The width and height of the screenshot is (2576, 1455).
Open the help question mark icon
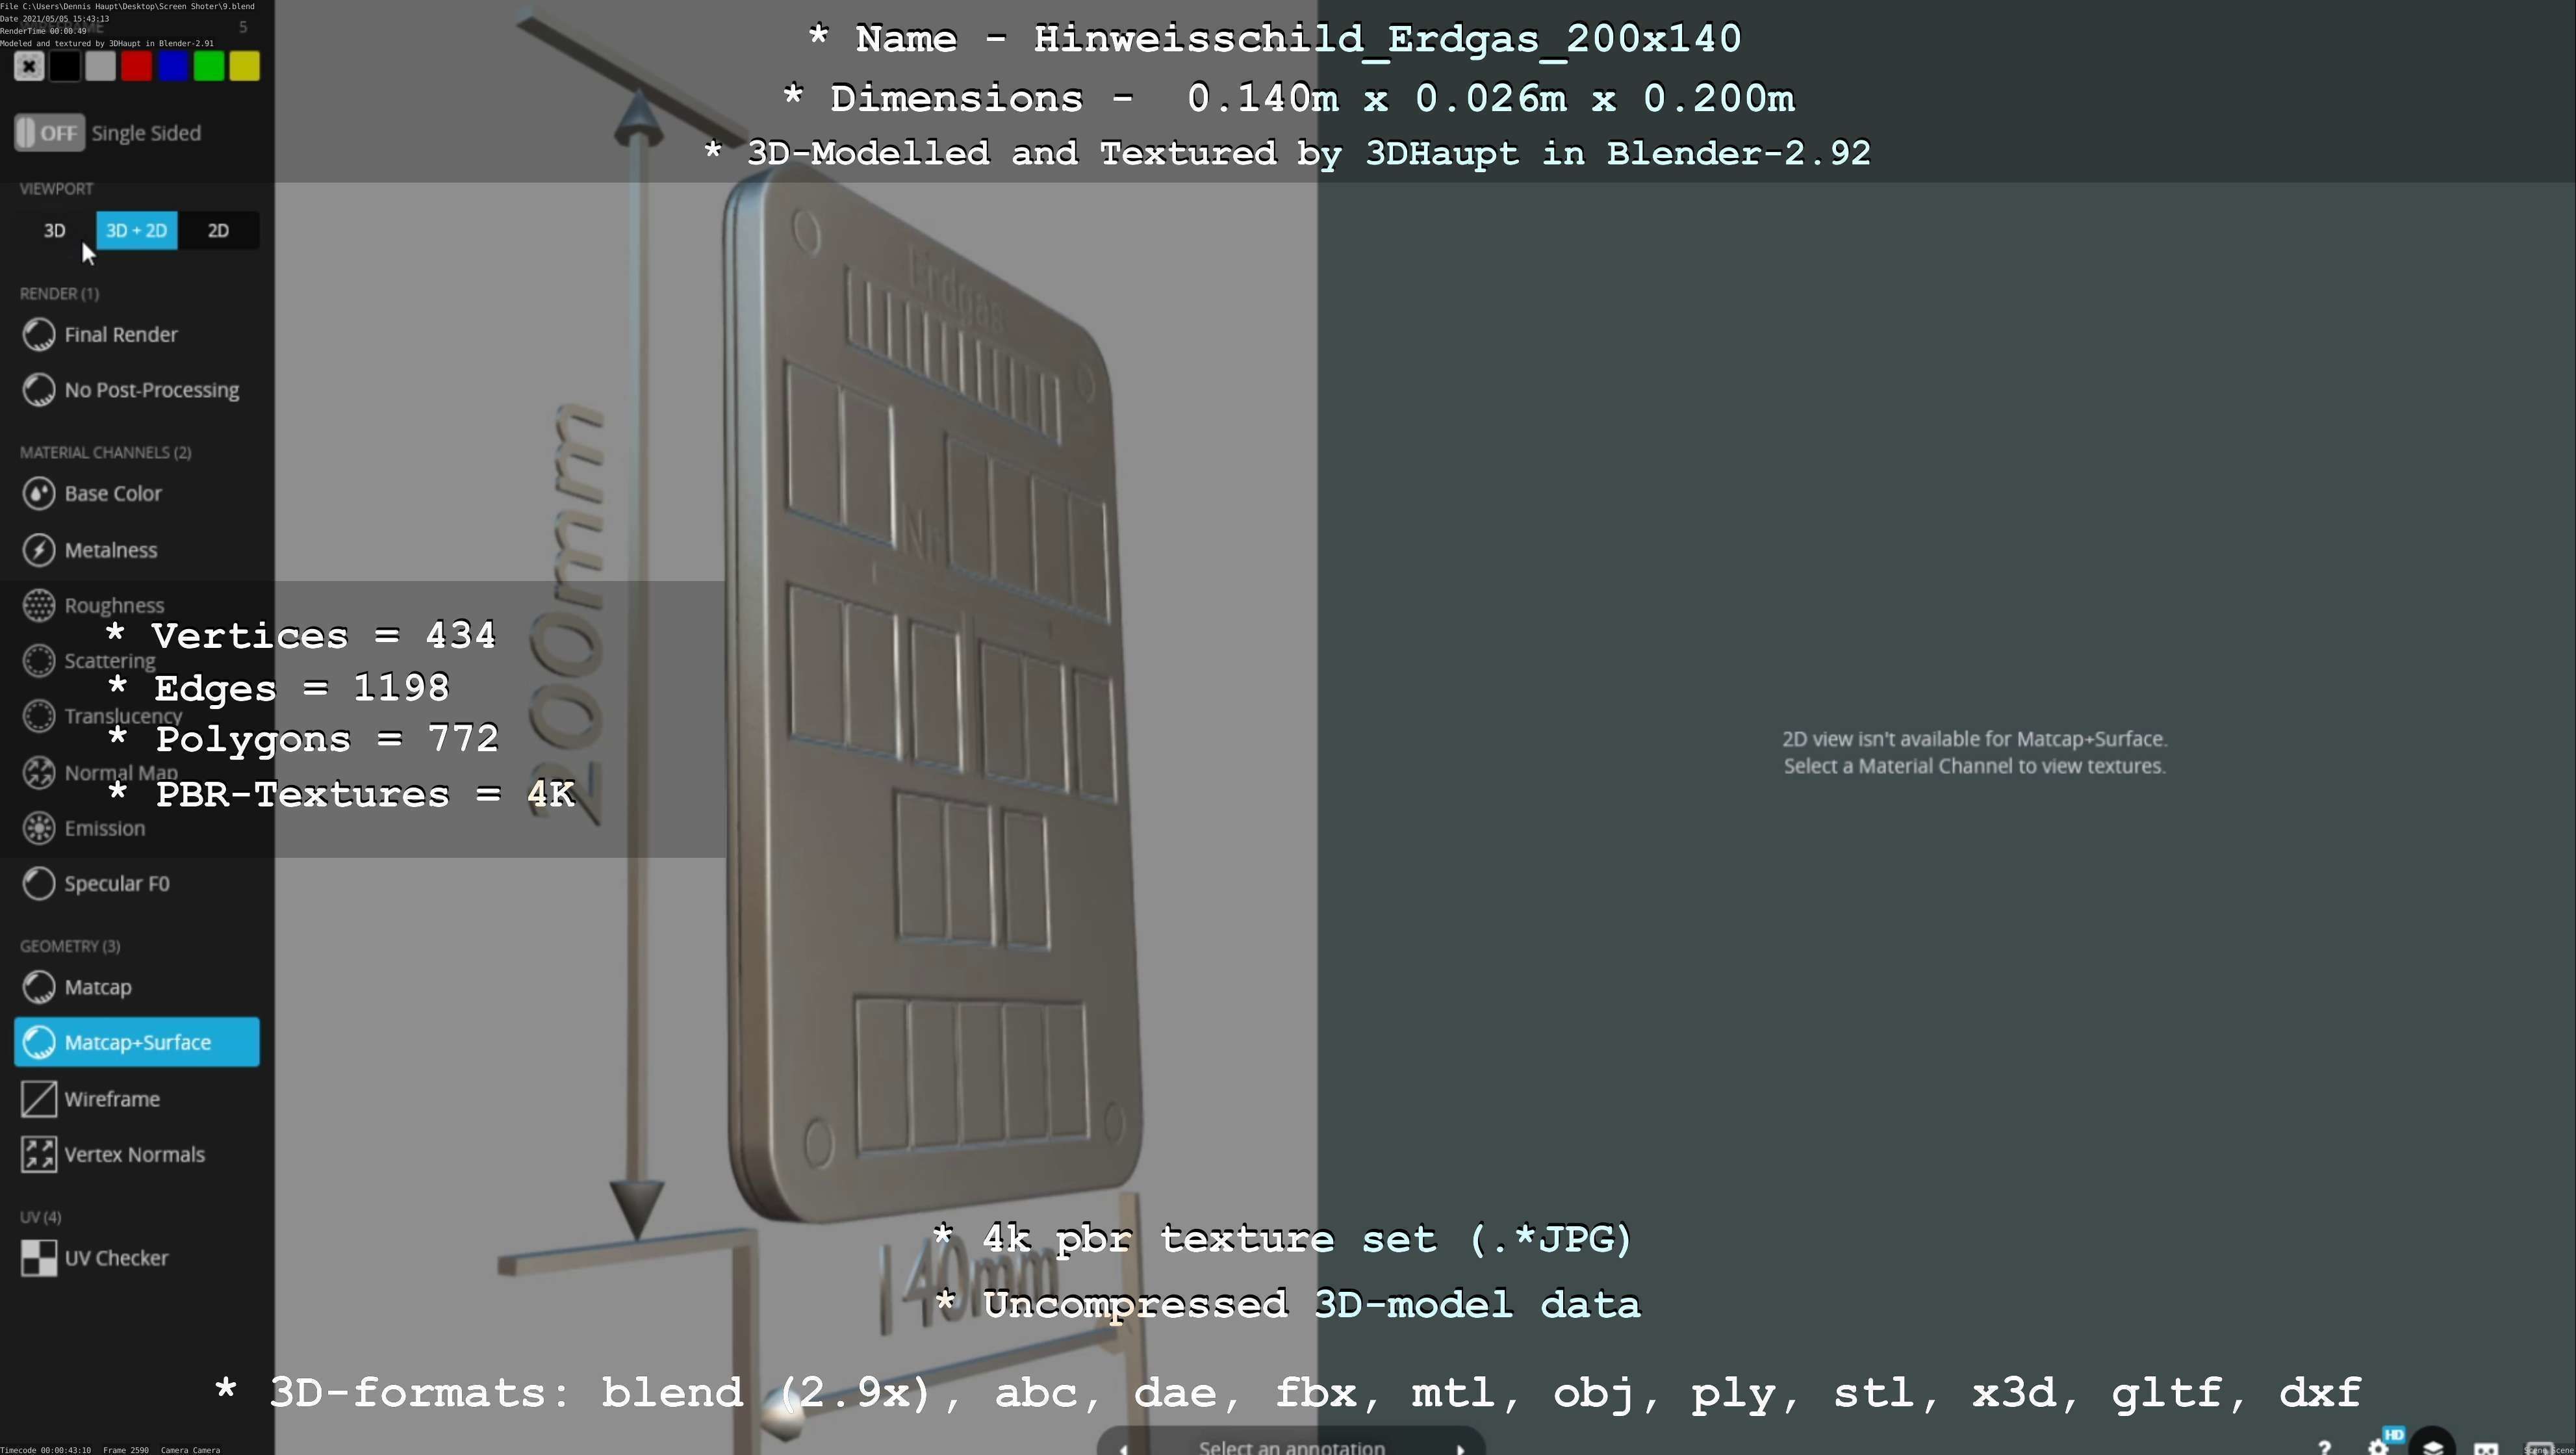pyautogui.click(x=2324, y=1446)
